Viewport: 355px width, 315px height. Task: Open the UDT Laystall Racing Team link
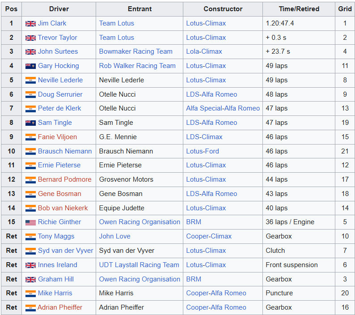[x=139, y=265]
